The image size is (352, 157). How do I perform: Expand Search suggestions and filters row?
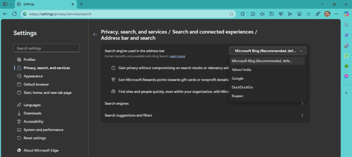(205, 115)
